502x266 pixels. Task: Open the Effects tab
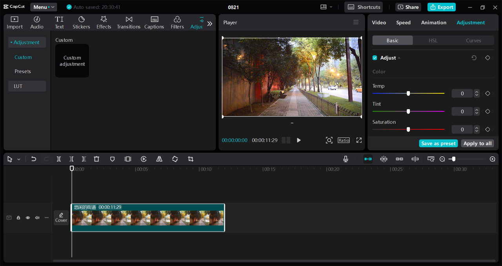[x=104, y=23]
